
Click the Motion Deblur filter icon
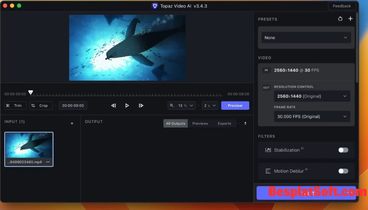(x=267, y=171)
